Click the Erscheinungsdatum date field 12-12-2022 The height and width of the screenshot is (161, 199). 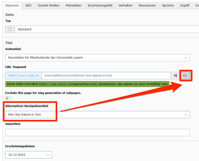point(29,155)
